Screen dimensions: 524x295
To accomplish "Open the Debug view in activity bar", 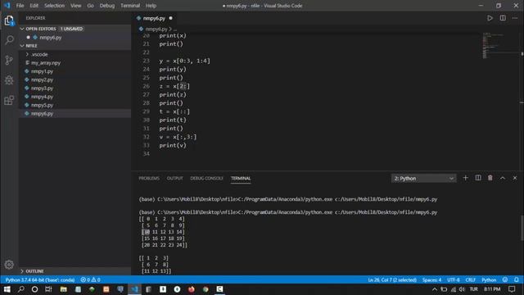I will tap(9, 80).
